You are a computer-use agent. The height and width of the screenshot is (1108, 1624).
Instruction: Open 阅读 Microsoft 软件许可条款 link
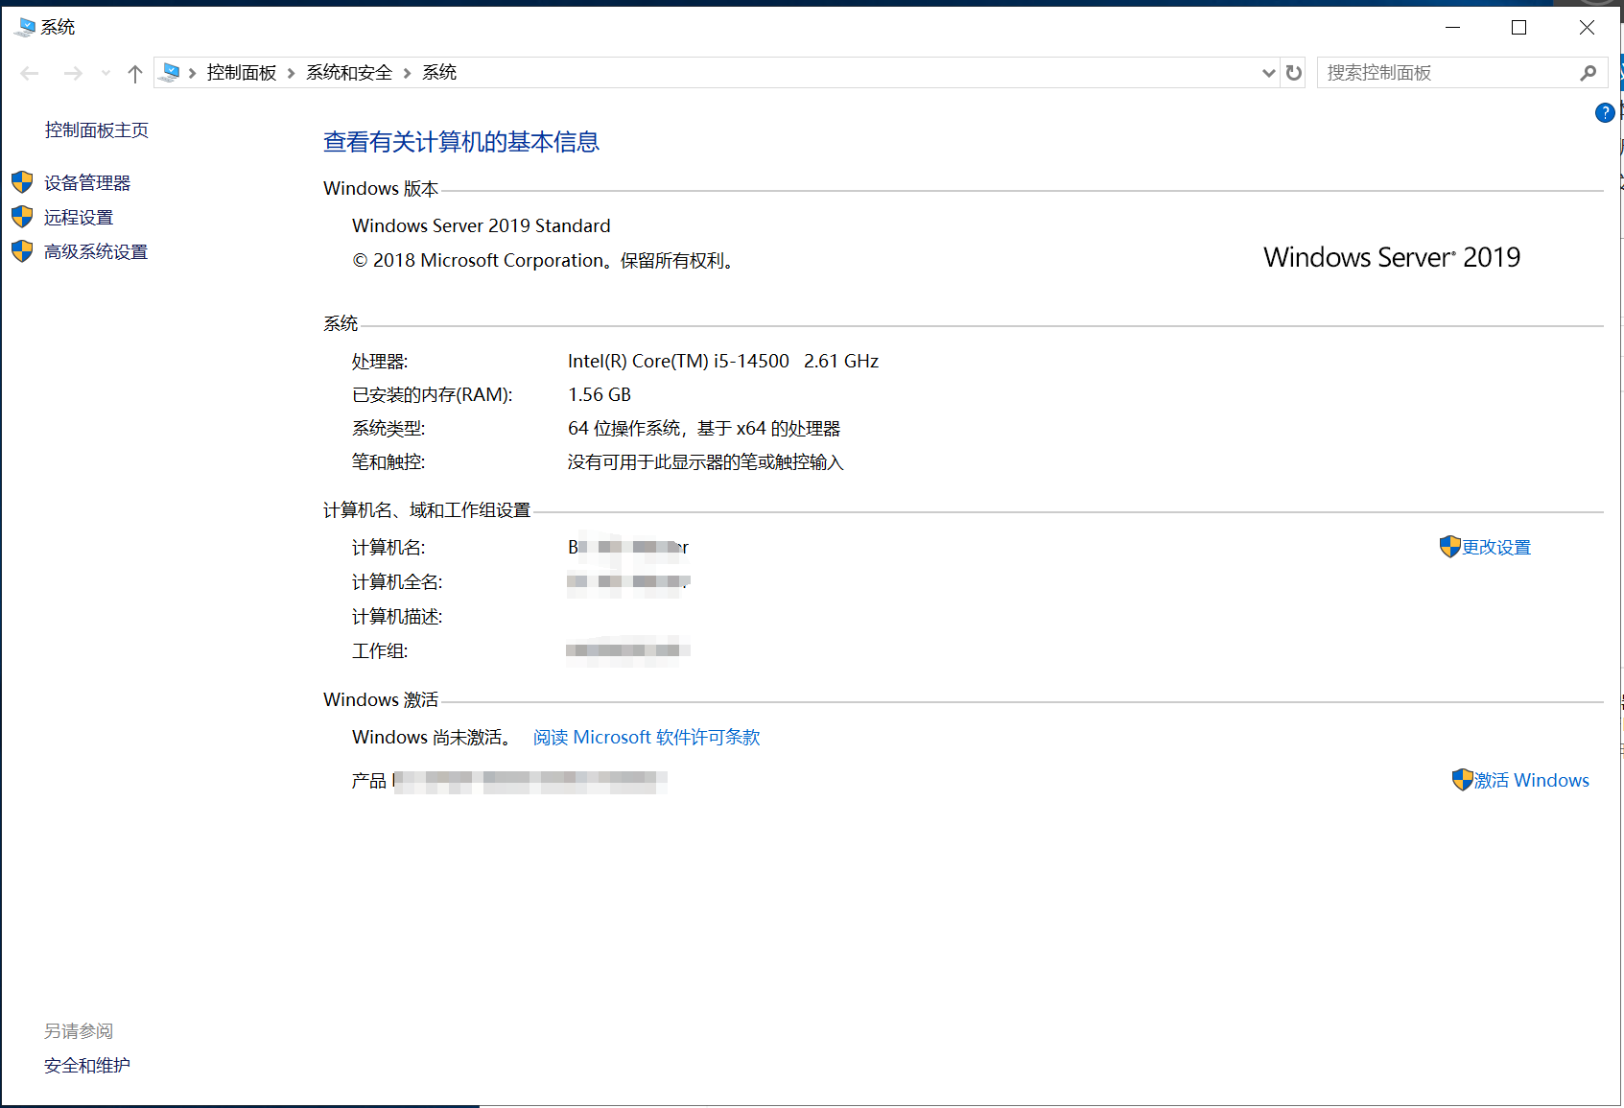click(647, 738)
